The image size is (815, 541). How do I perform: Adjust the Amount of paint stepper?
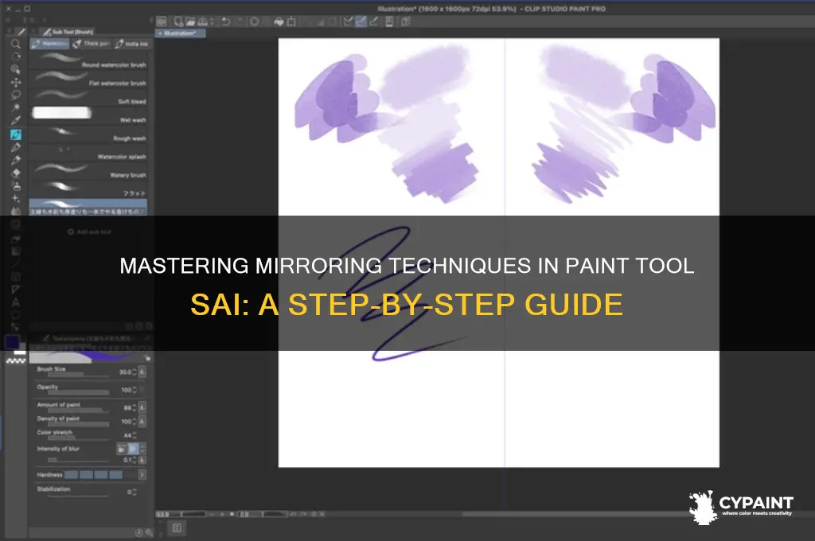(135, 407)
